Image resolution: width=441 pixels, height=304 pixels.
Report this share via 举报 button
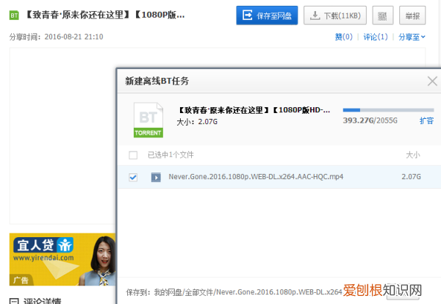(412, 15)
